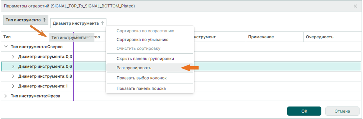Image resolution: width=363 pixels, height=119 pixels.
Task: Choose Скрыть панель группировки
Action: point(150,59)
